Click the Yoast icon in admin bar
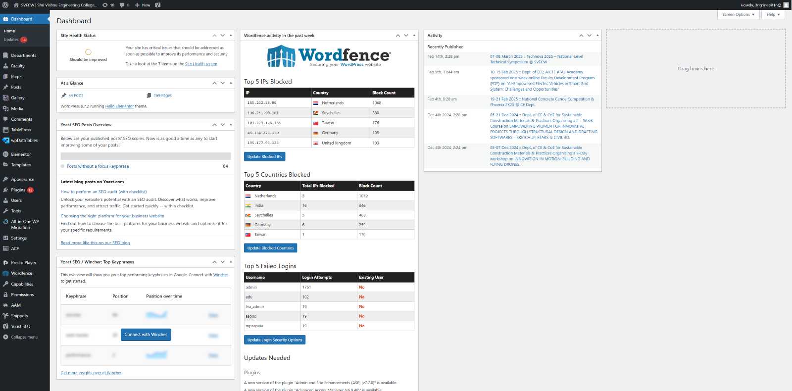792x391 pixels. pyautogui.click(x=158, y=5)
